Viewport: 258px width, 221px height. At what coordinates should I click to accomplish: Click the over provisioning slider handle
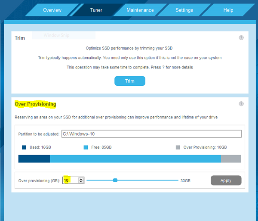tap(115, 181)
